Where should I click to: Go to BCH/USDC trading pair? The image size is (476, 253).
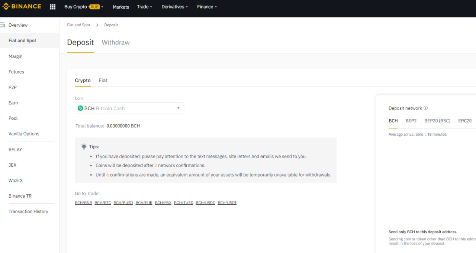click(x=206, y=203)
